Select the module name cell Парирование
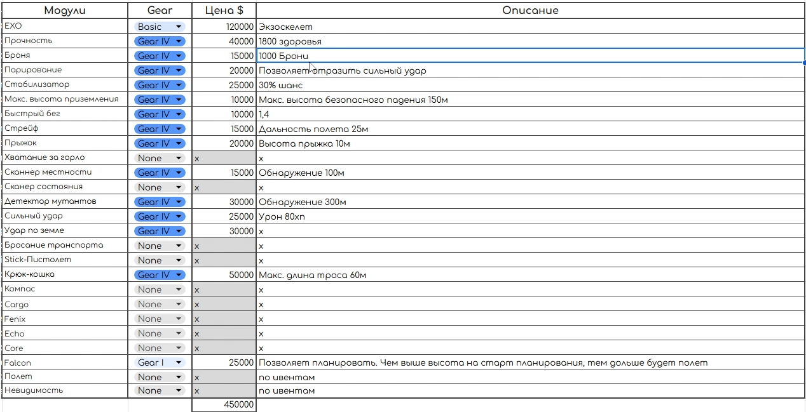806x412 pixels. (65, 70)
